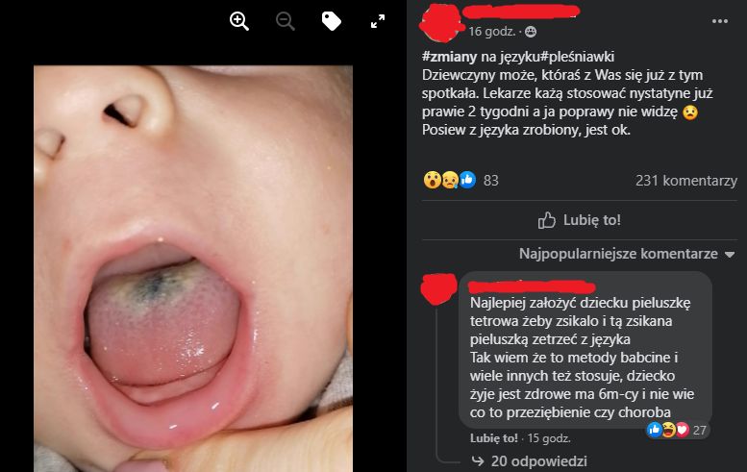
Task: Open the post options three-dot menu
Action: [719, 21]
